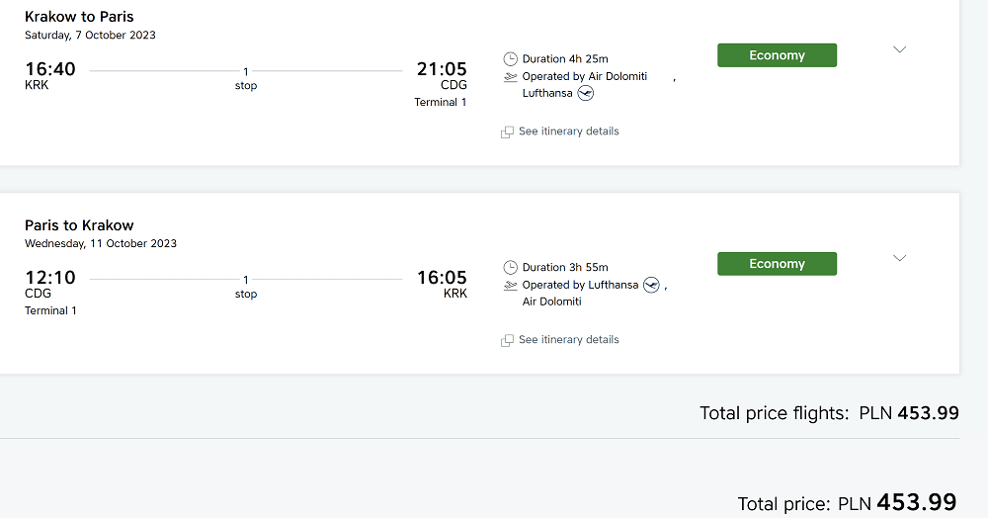Image resolution: width=988 pixels, height=518 pixels.
Task: Click the 21:05 CDG arrival time
Action: (x=442, y=75)
